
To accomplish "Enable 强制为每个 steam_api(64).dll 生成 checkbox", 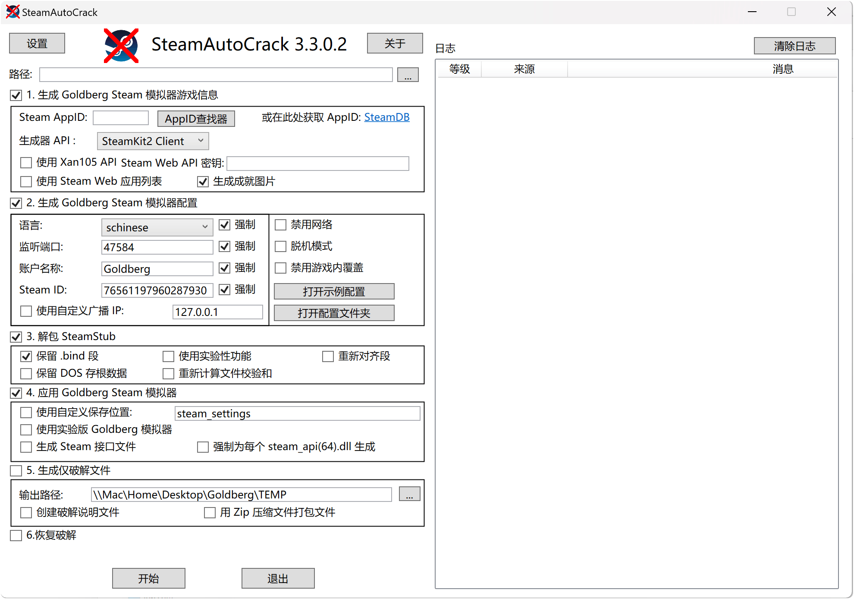I will click(x=203, y=447).
